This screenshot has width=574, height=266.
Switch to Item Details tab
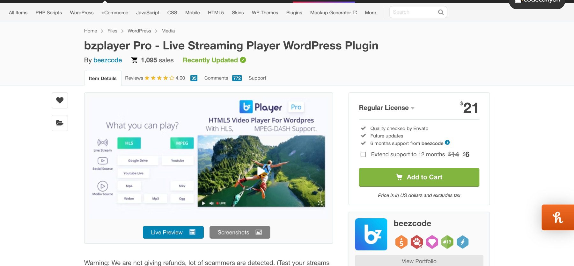coord(103,78)
